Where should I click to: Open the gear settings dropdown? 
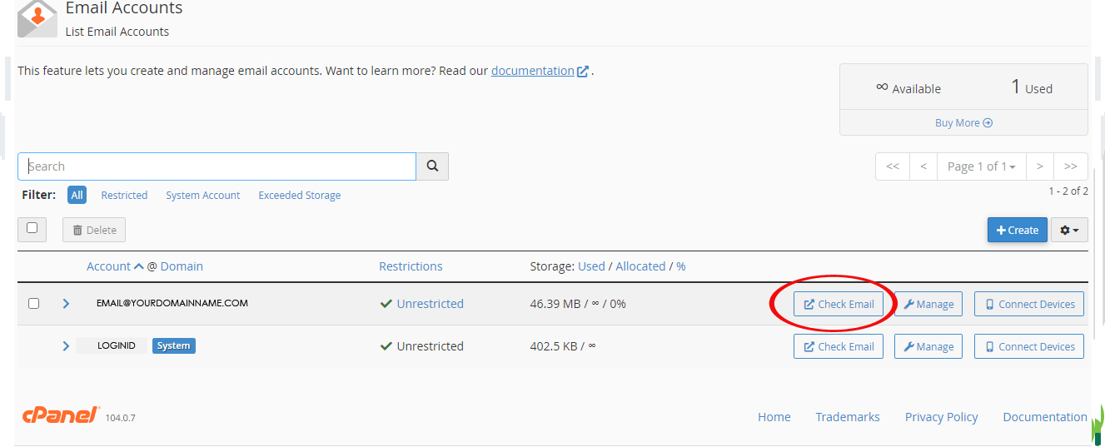pyautogui.click(x=1069, y=230)
